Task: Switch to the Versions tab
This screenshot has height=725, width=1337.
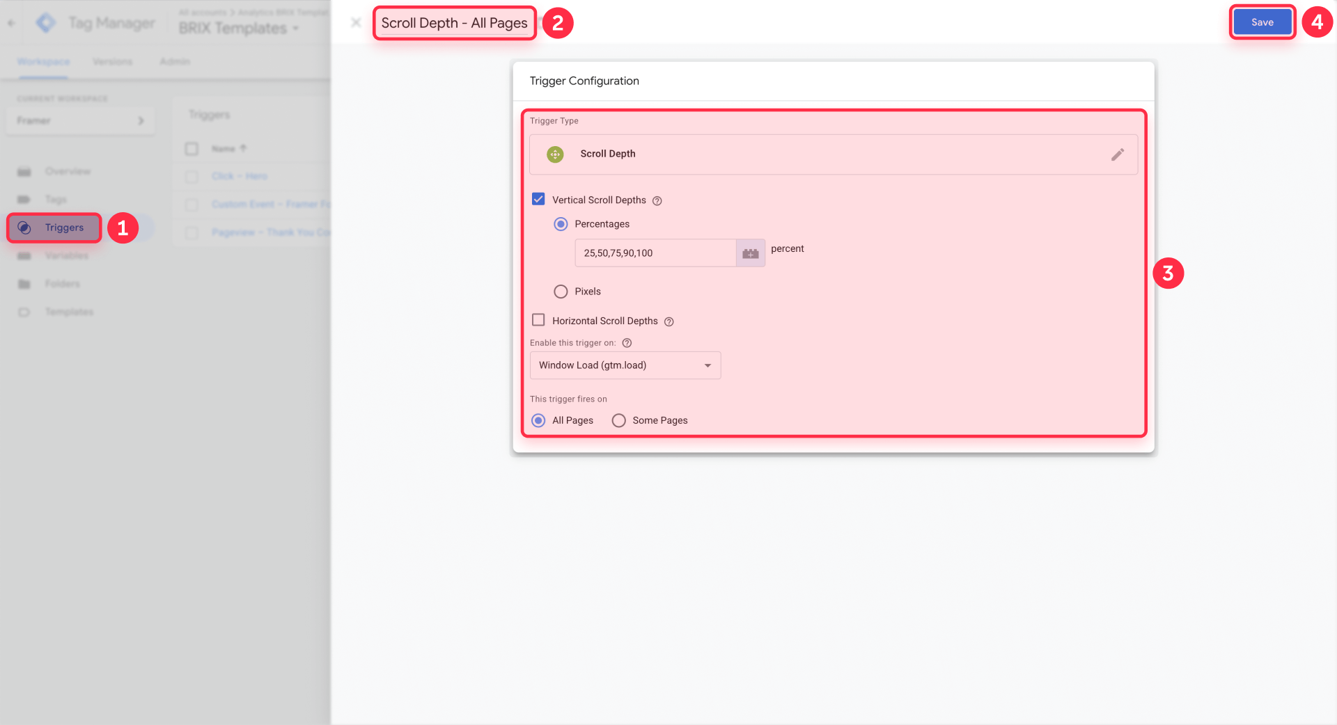Action: pyautogui.click(x=113, y=61)
